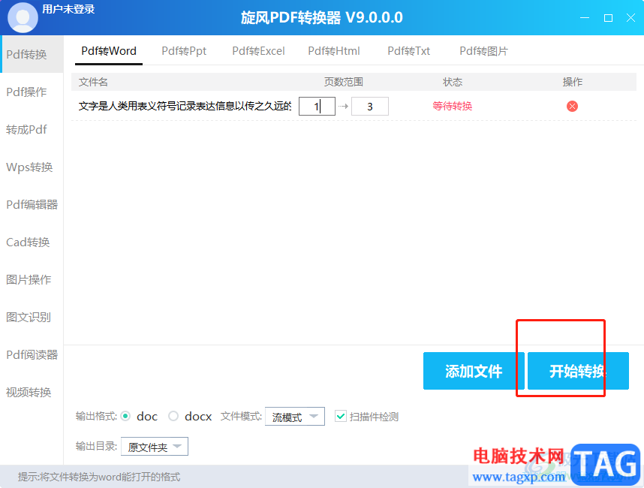Viewport: 644px width, 488px height.
Task: Open the Cad转换 sidebar section
Action: pyautogui.click(x=32, y=242)
